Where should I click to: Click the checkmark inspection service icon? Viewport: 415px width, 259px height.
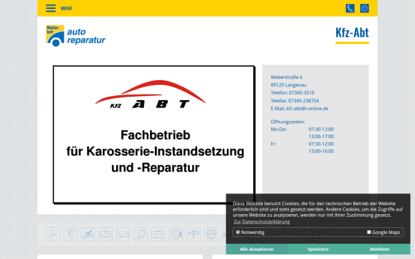point(88,234)
